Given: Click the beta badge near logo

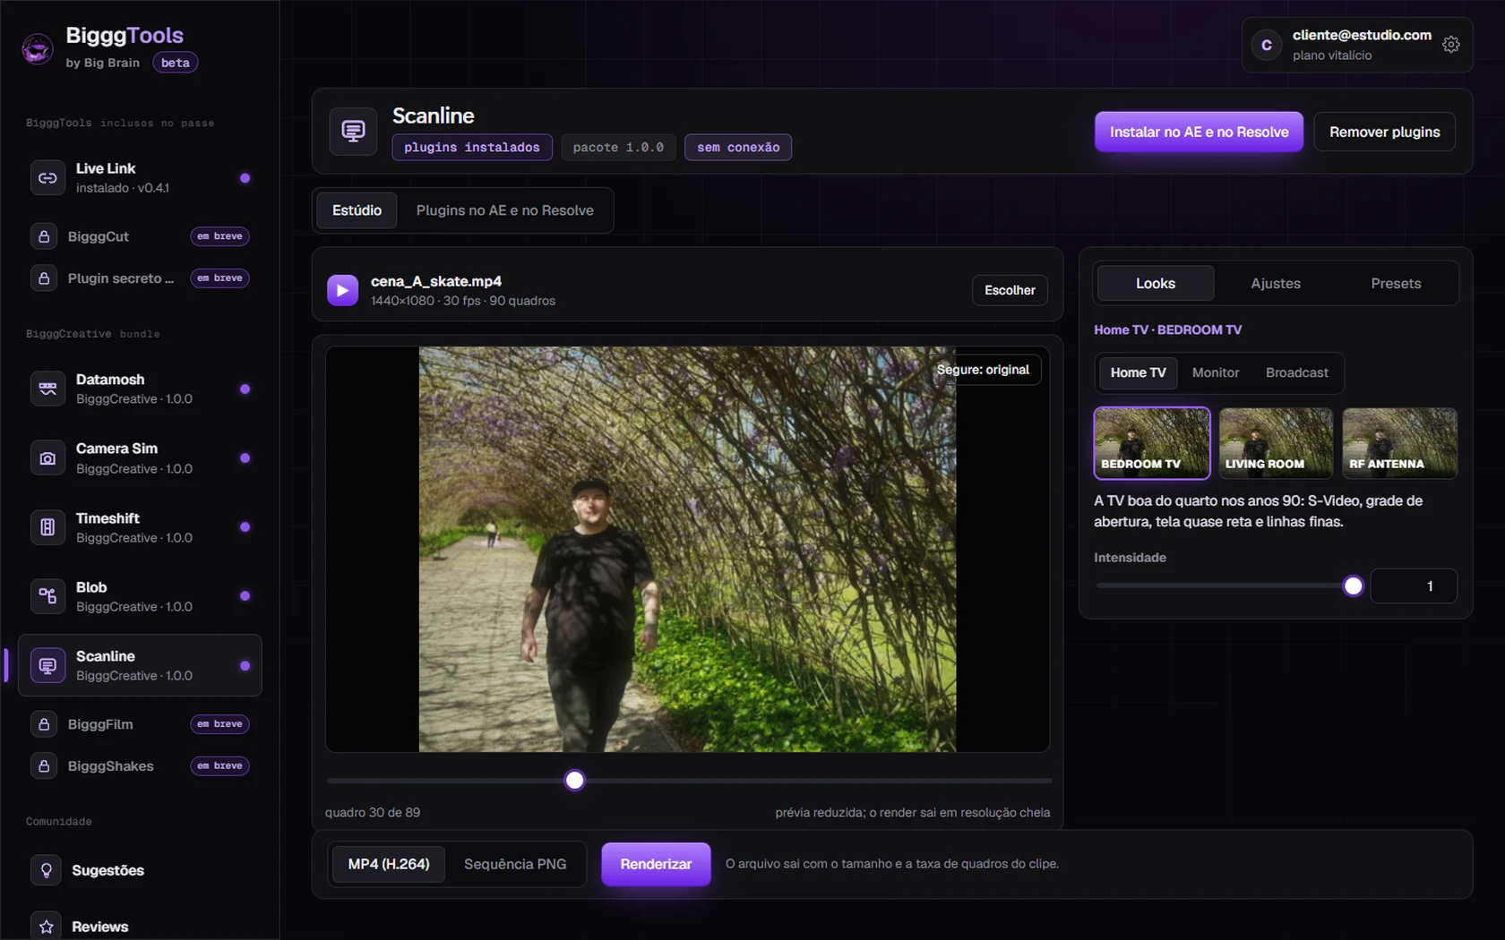Looking at the screenshot, I should click(x=175, y=63).
